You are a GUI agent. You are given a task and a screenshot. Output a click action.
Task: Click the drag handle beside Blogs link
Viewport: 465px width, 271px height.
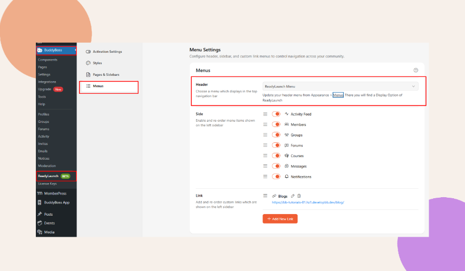pyautogui.click(x=266, y=196)
